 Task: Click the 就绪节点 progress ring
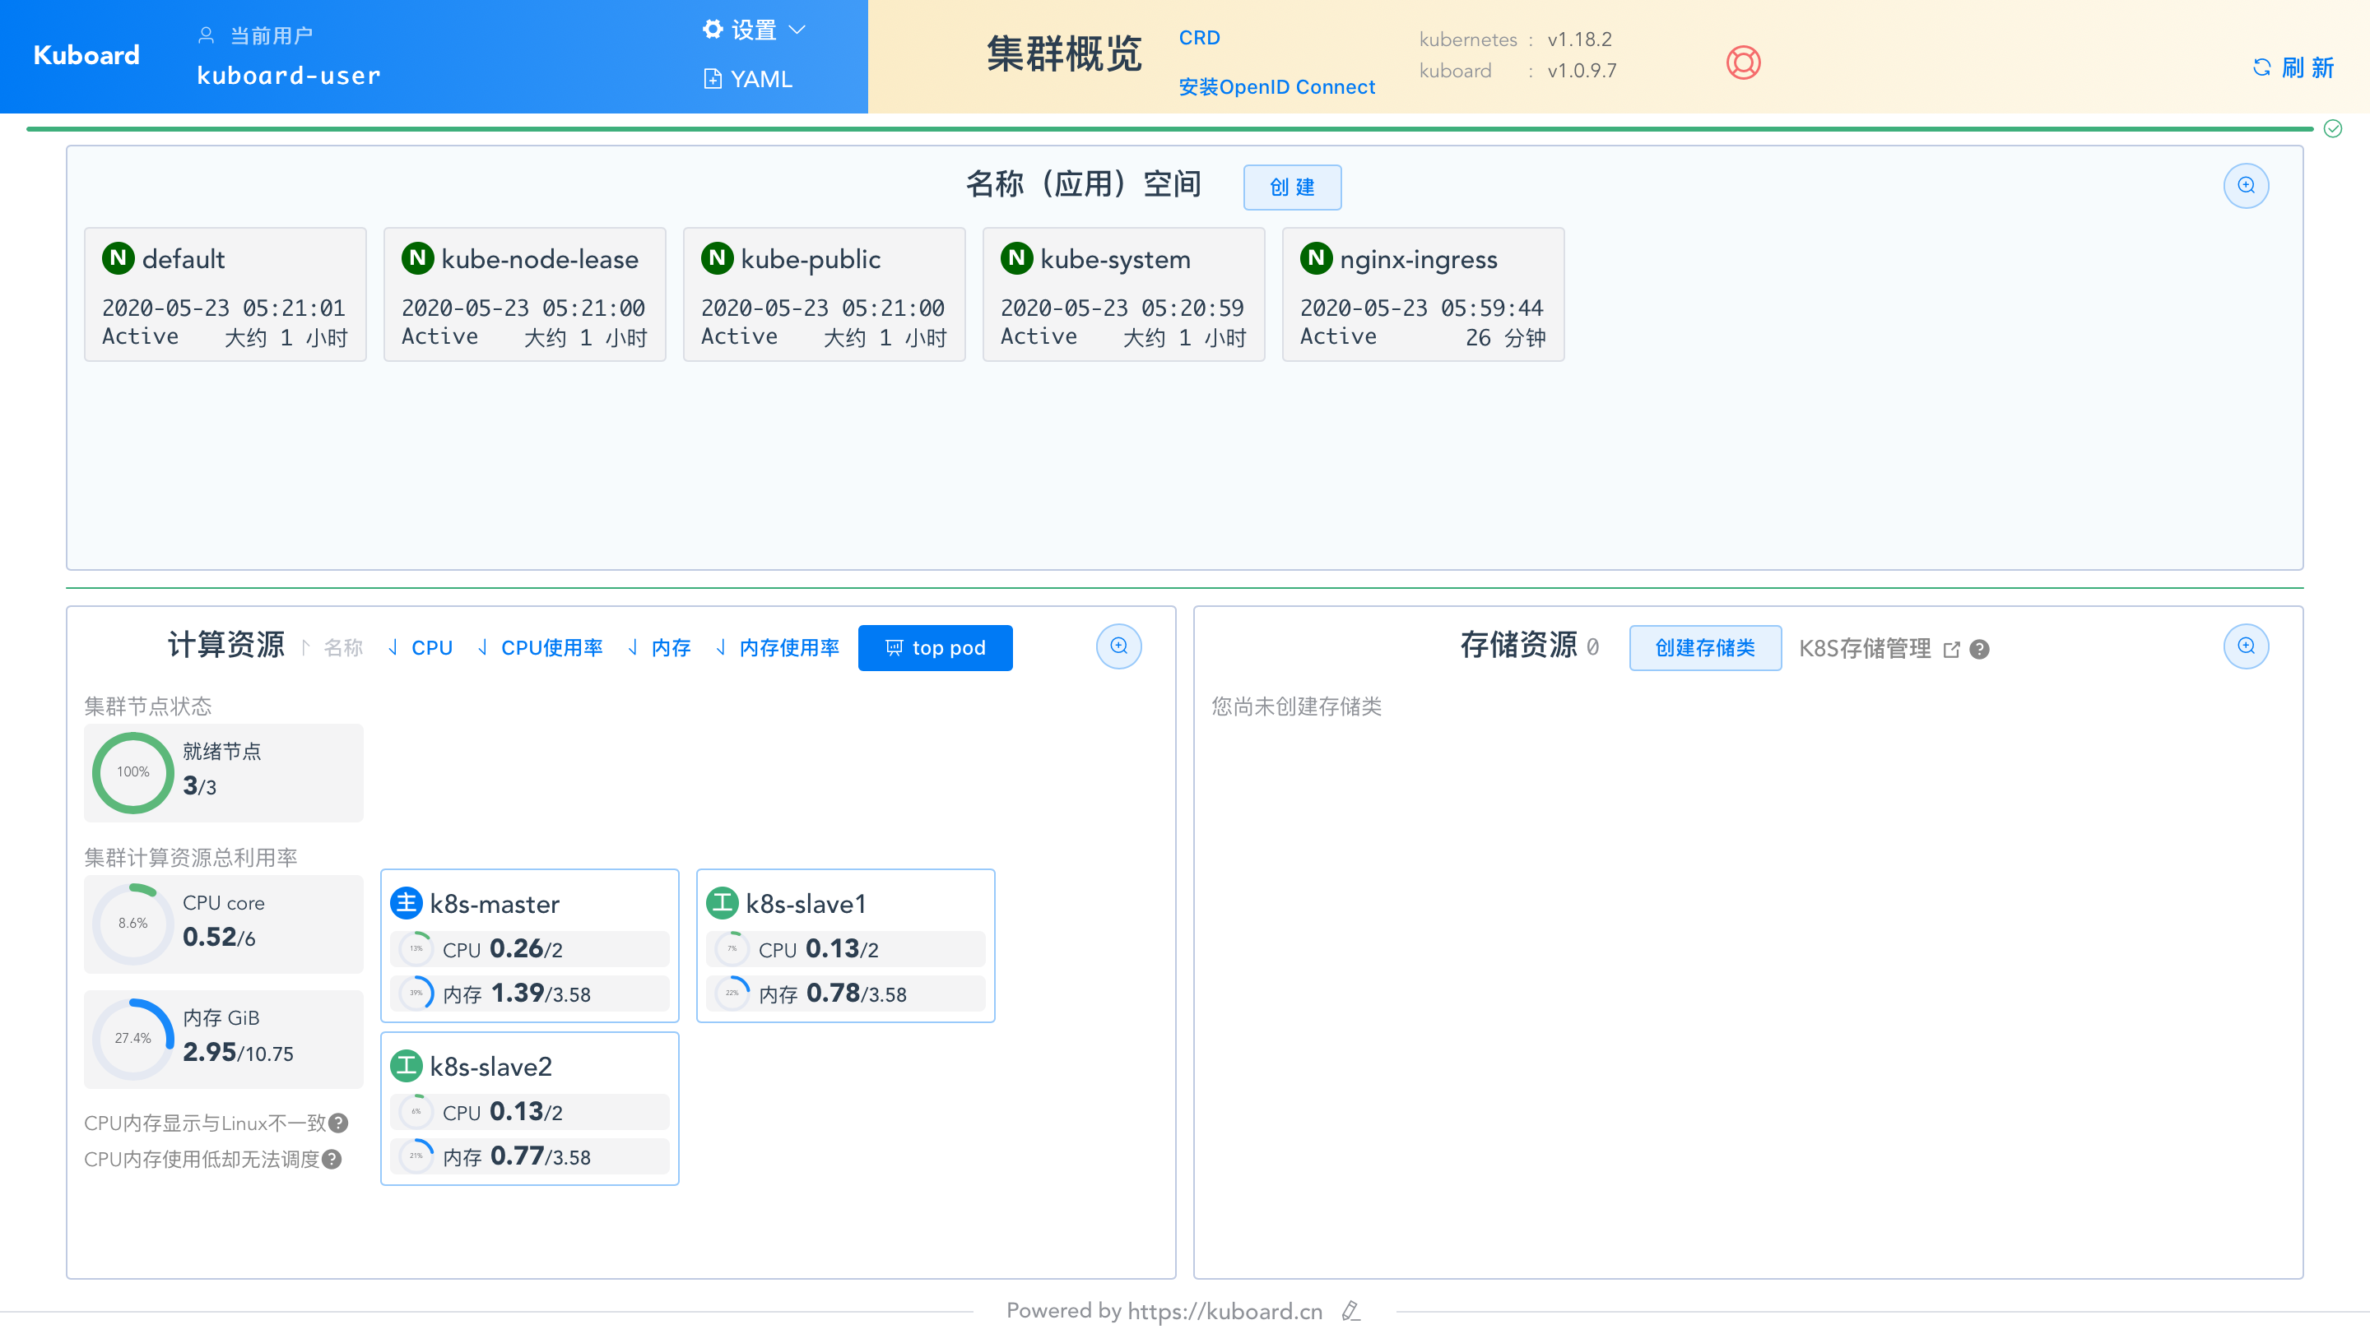pos(132,773)
